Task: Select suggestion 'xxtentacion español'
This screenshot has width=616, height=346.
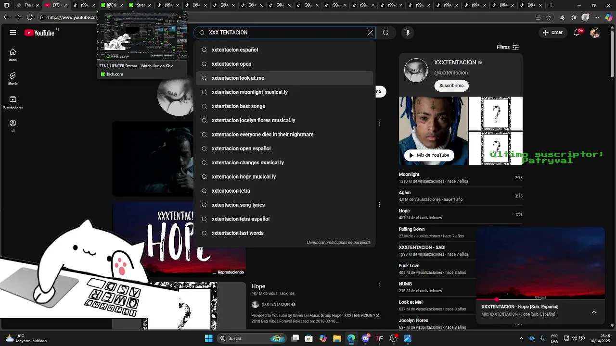Action: click(285, 50)
